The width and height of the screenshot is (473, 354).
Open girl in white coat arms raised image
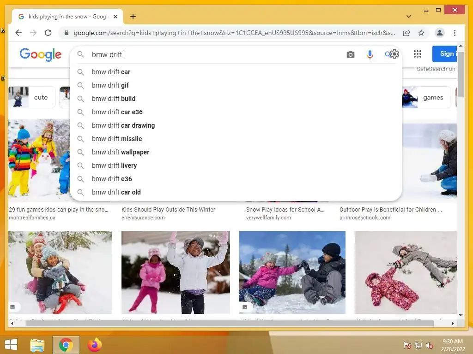coord(176,272)
